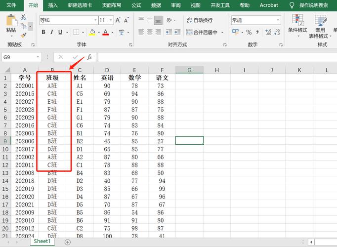Click the Name Box showing G9
The image size is (337, 247).
pos(20,57)
